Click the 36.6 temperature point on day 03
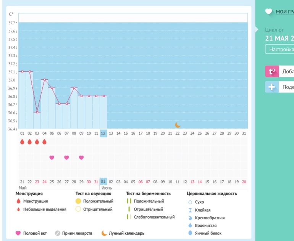 [x=37, y=112]
